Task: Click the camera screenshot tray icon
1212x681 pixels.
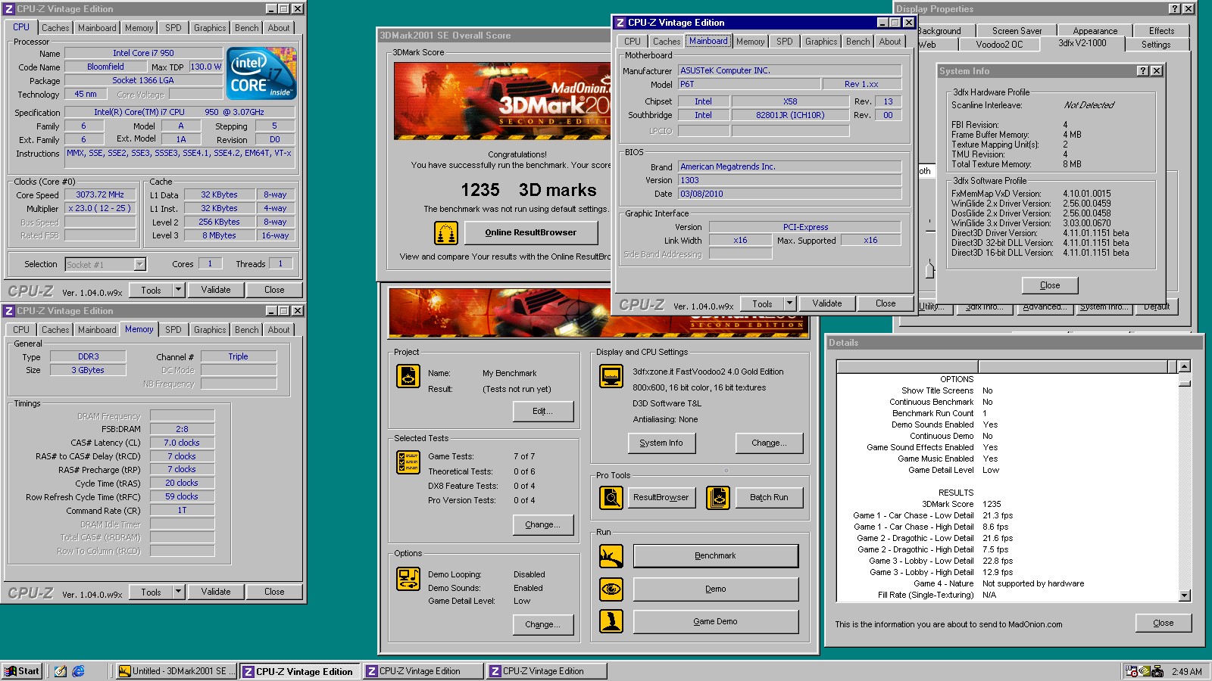Action: [x=1157, y=671]
